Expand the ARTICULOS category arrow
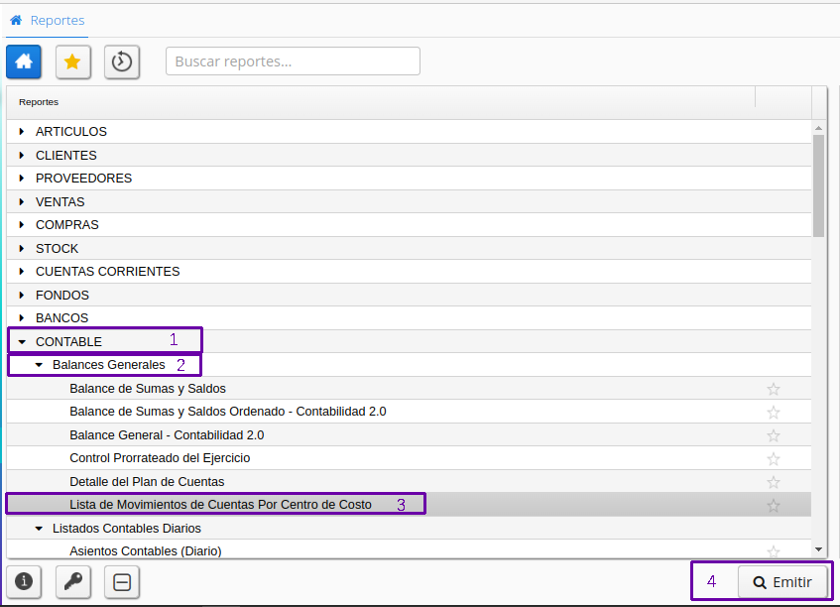 coord(22,131)
